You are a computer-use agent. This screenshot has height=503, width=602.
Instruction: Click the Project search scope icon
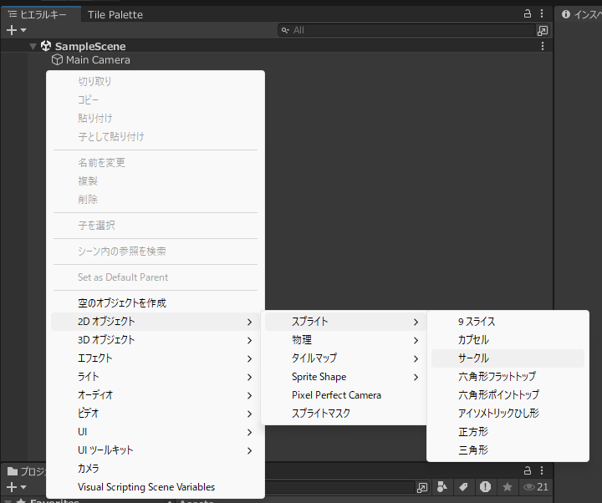click(x=422, y=487)
